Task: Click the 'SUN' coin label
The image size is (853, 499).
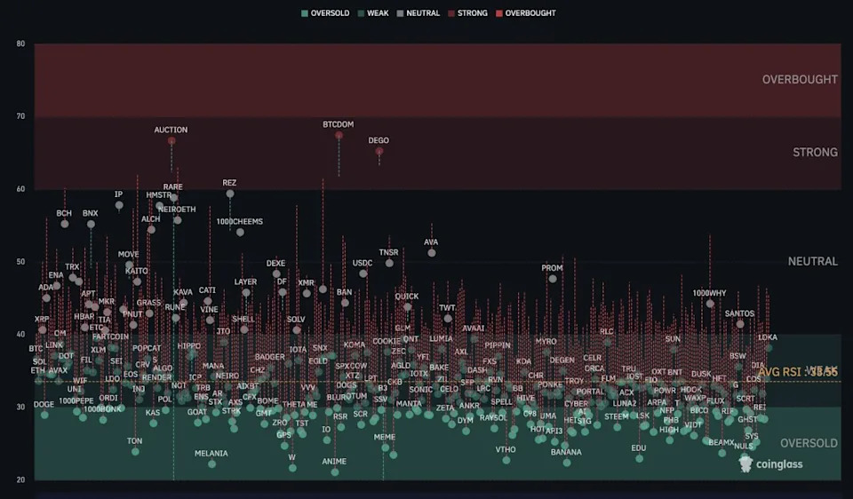Action: click(673, 339)
